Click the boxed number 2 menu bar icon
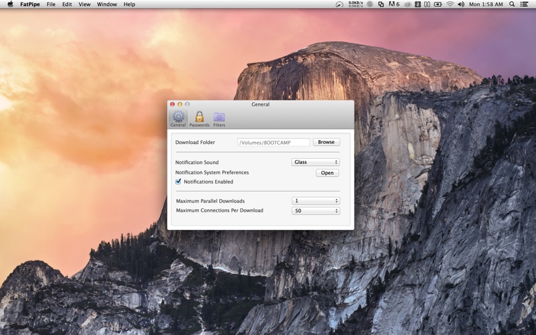The image size is (536, 335). click(x=417, y=4)
